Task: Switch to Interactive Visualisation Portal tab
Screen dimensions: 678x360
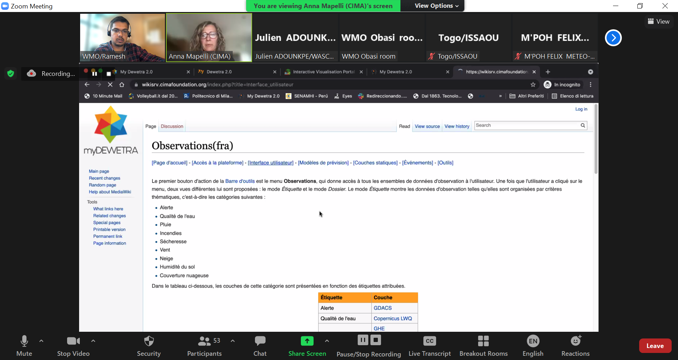Action: pos(323,72)
